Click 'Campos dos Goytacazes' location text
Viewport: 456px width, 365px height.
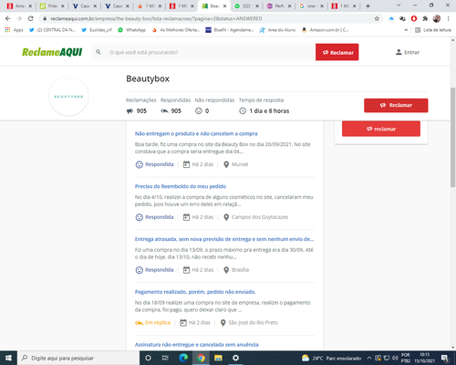click(260, 217)
